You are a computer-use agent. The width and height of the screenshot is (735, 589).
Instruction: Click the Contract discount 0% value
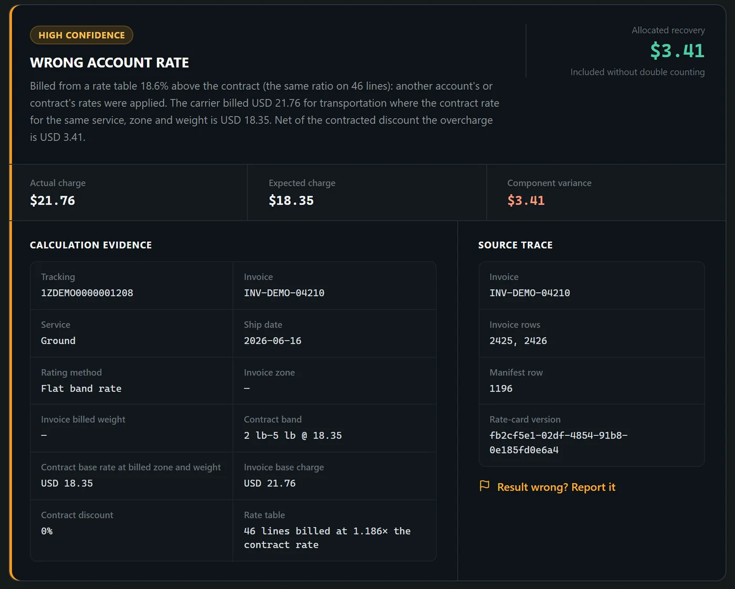click(x=47, y=531)
